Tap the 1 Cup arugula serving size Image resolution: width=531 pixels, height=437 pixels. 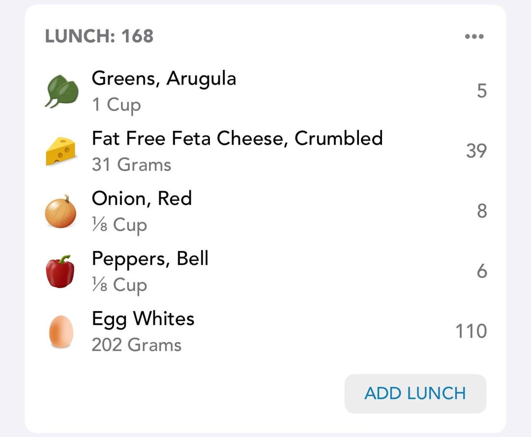[x=116, y=105]
